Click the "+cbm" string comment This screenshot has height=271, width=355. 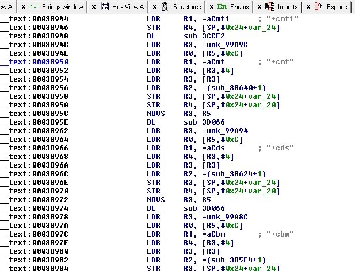(x=280, y=234)
